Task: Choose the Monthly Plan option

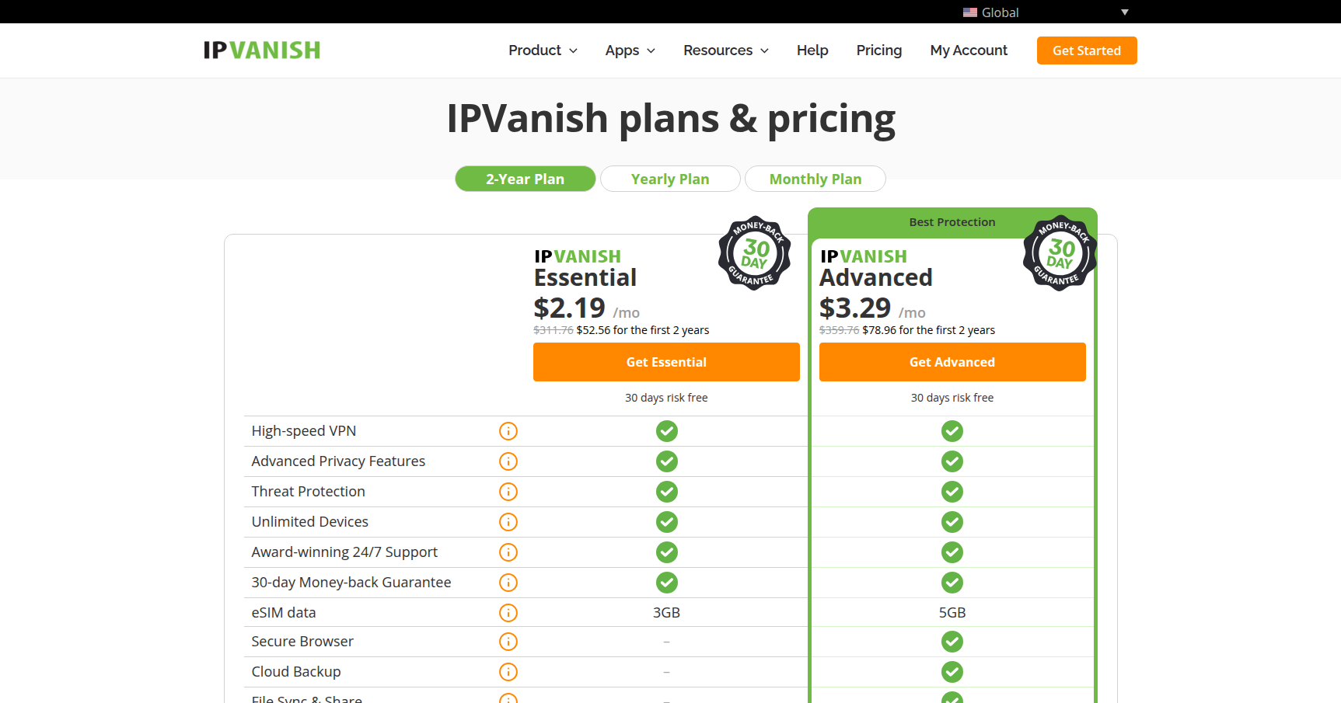Action: (x=815, y=179)
